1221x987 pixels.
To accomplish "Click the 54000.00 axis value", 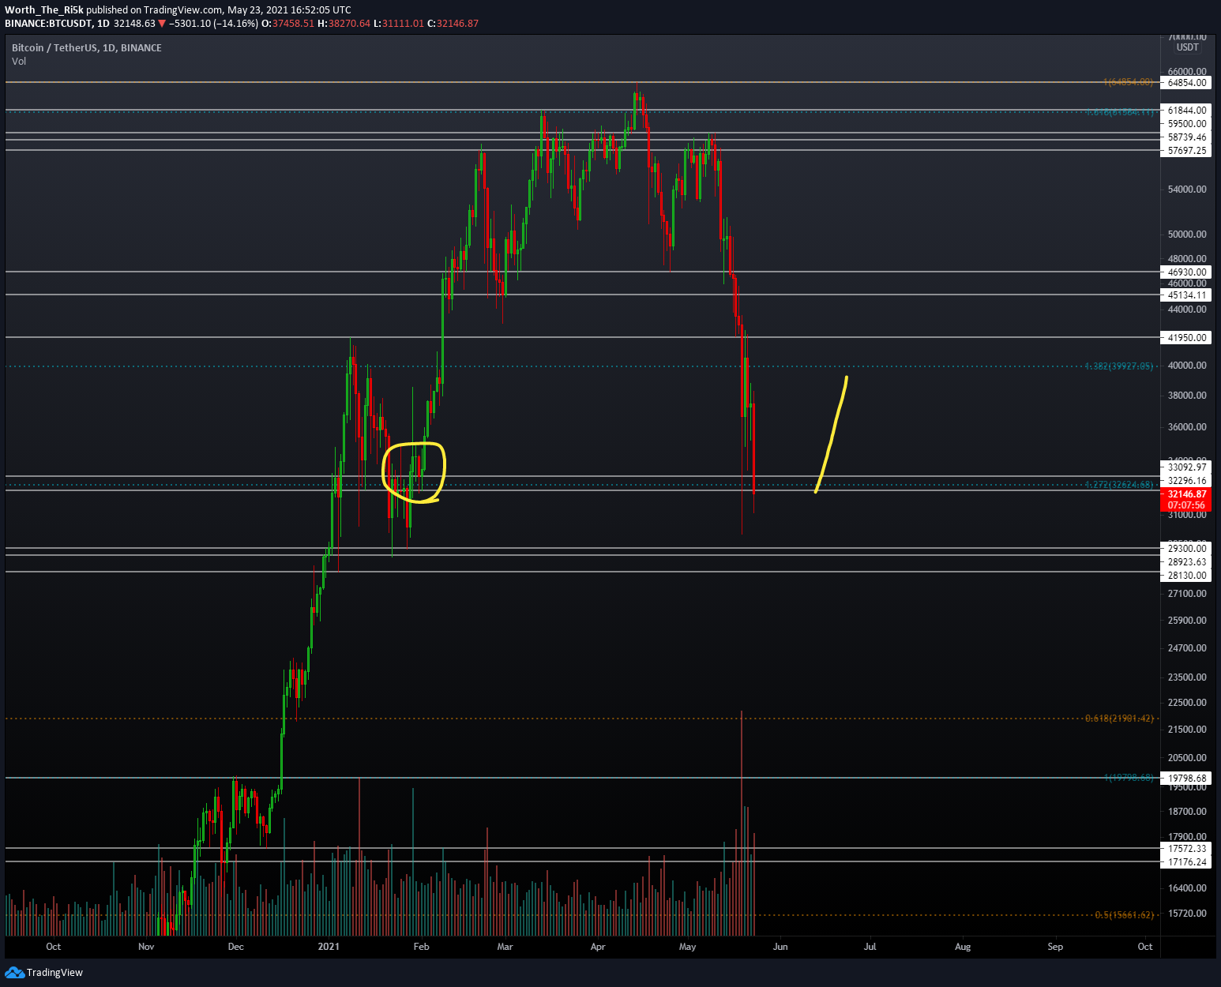I will pos(1187,190).
